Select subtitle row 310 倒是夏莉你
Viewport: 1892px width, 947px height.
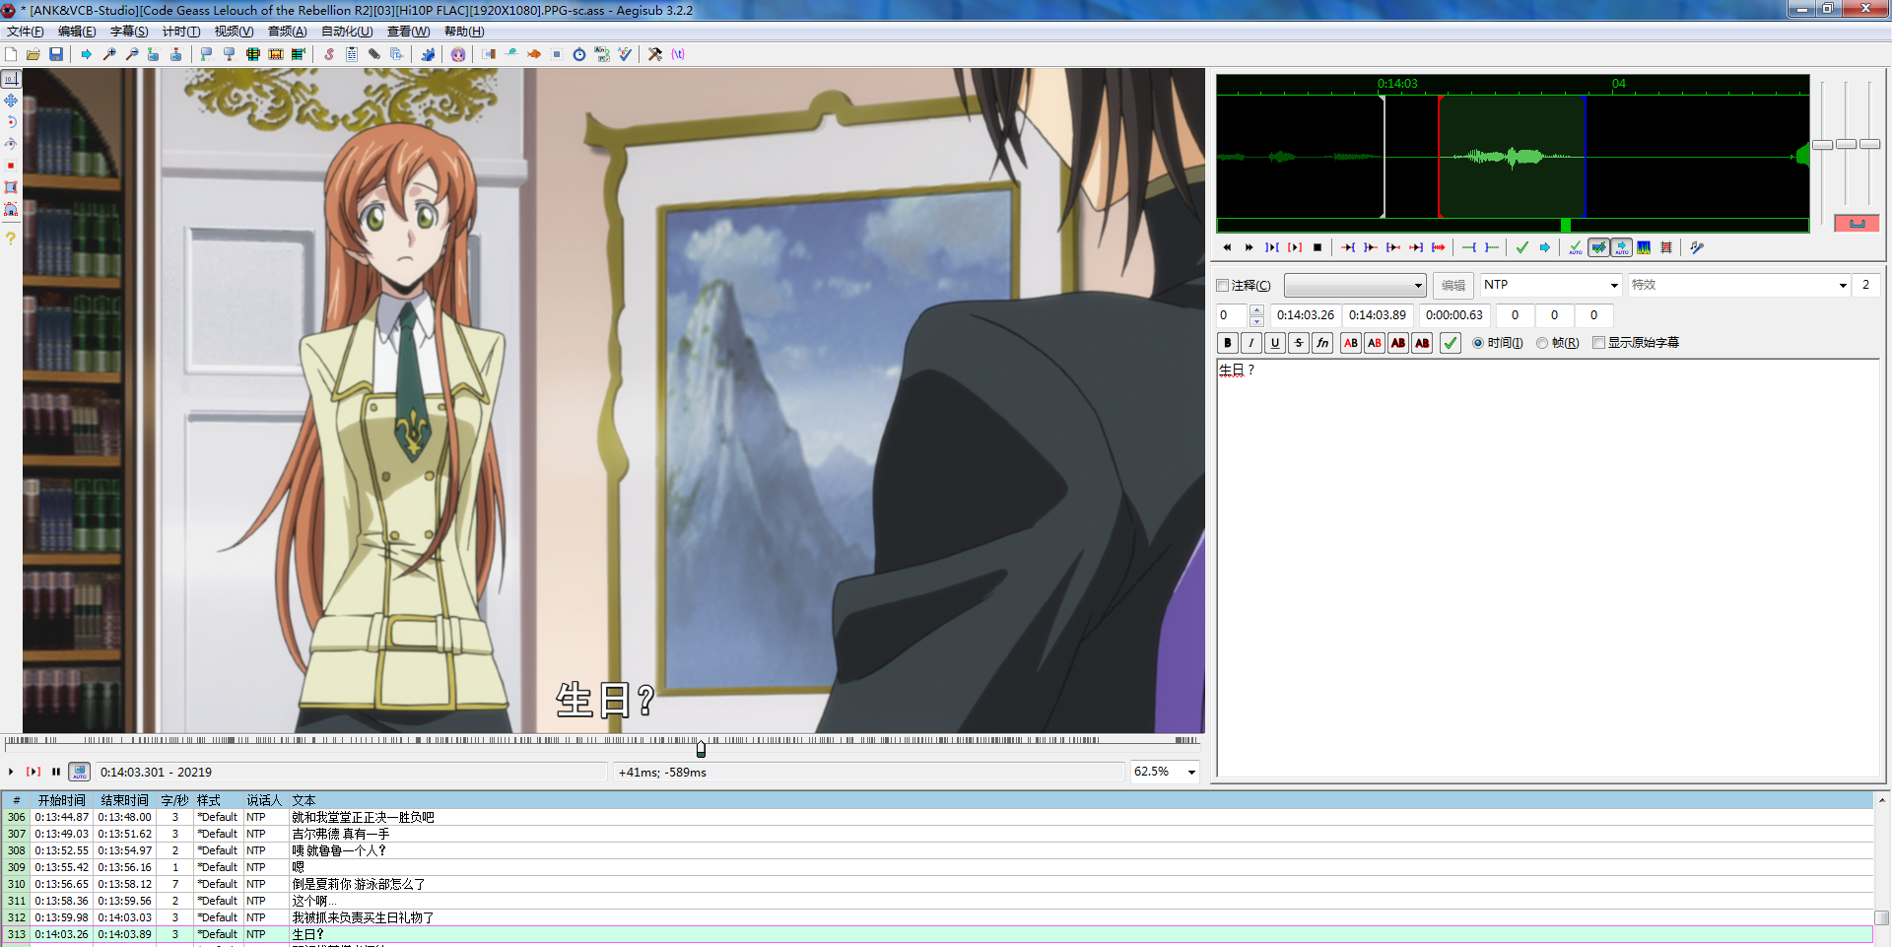coord(936,884)
